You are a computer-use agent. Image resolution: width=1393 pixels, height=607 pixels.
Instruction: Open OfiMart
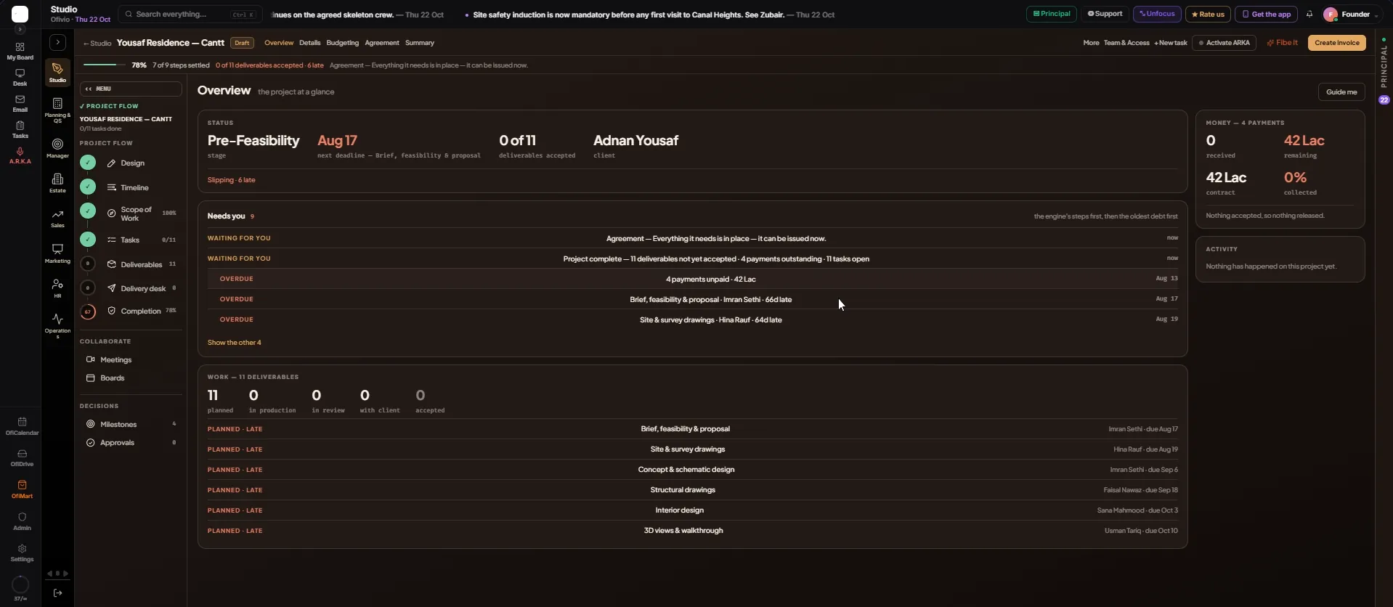[x=22, y=489]
